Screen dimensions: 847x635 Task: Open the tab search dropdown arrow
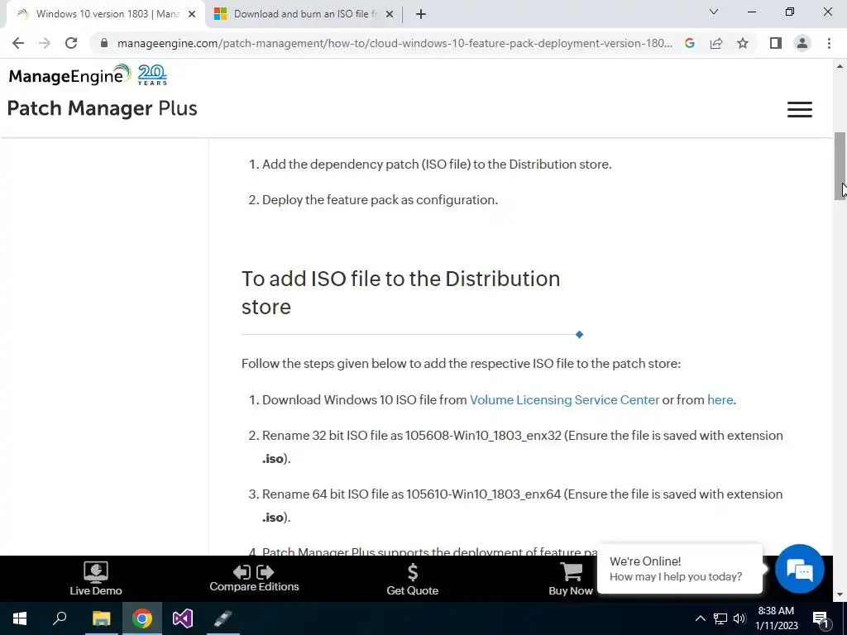pyautogui.click(x=714, y=12)
